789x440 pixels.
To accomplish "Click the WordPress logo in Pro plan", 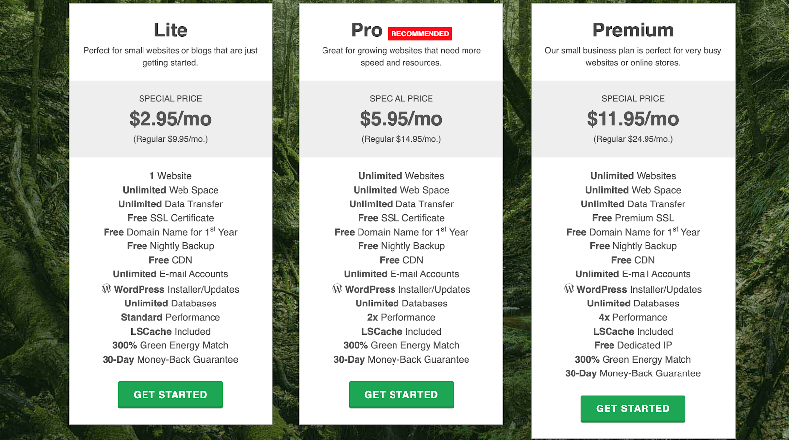I will tap(337, 289).
